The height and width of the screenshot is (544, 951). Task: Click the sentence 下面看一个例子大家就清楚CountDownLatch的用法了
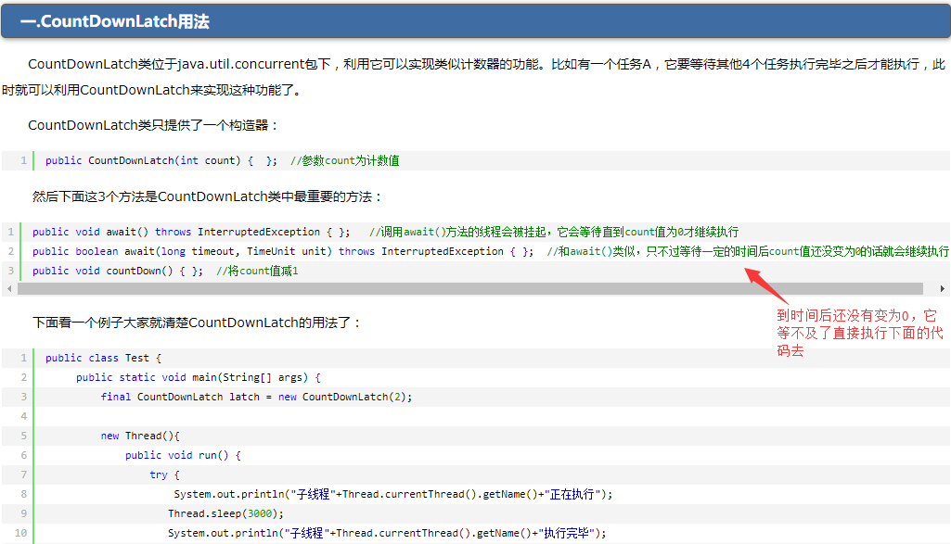[197, 323]
